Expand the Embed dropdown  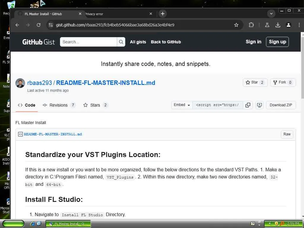[182, 105]
